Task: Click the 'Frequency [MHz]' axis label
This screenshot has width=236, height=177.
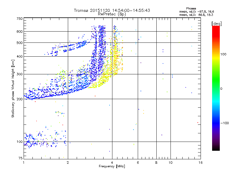Action: [x=112, y=166]
